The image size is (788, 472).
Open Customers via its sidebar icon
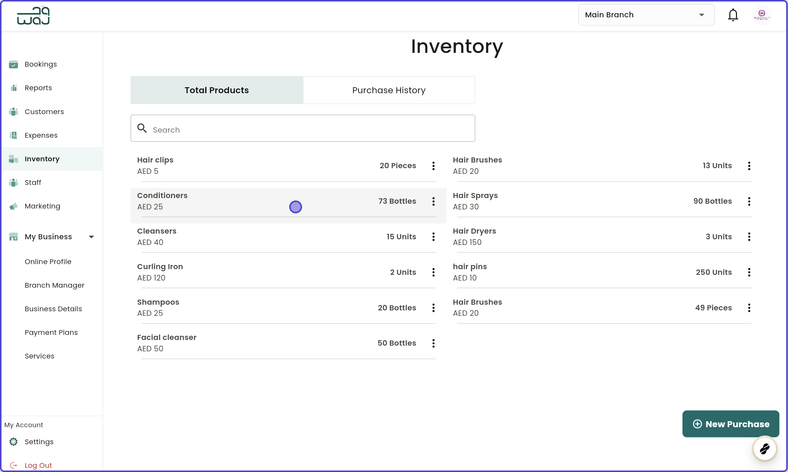[13, 112]
